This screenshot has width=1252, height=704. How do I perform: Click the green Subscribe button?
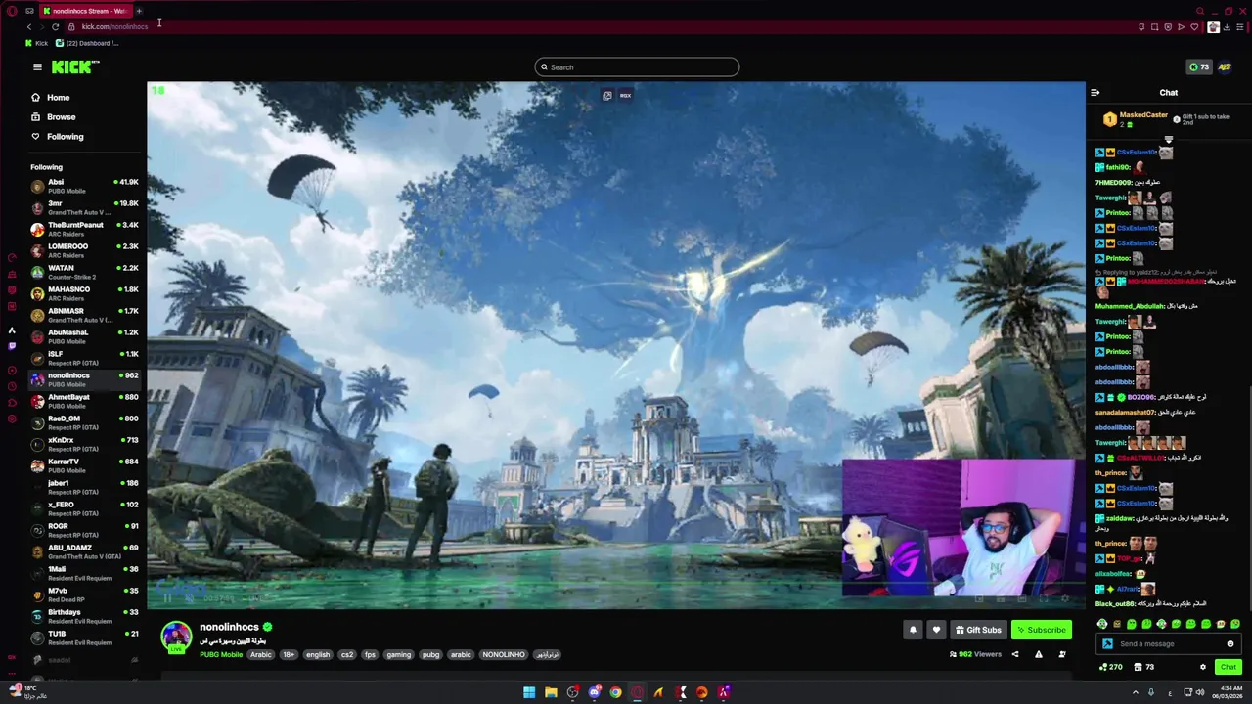point(1041,630)
